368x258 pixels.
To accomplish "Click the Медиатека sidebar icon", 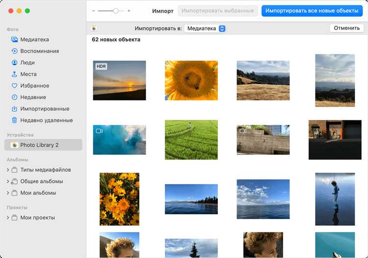I will pos(14,39).
